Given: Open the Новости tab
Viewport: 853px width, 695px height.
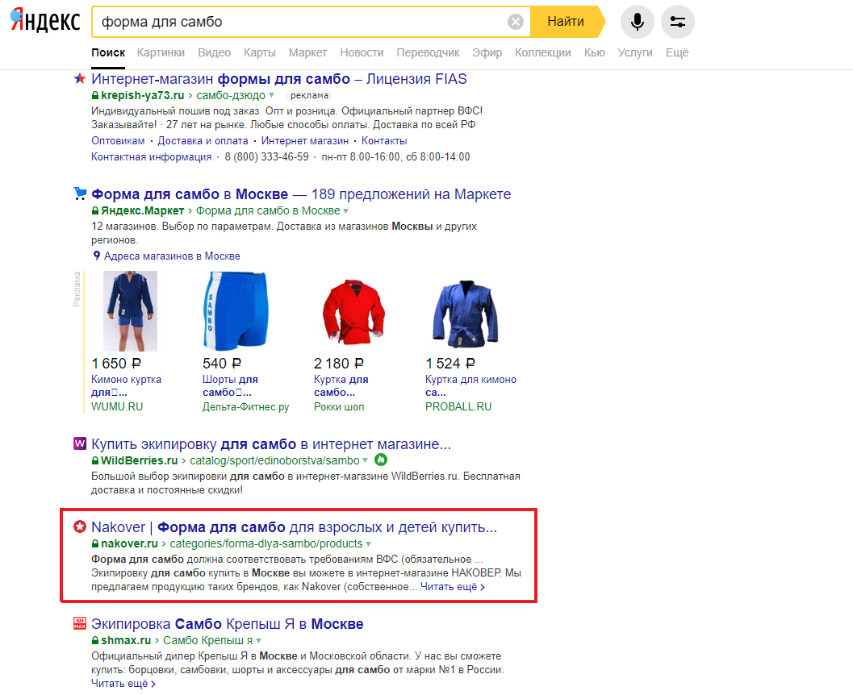Looking at the screenshot, I should click(362, 52).
